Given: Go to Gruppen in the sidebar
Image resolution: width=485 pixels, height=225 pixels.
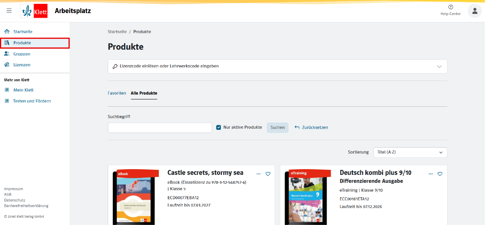Looking at the screenshot, I should click(x=22, y=54).
